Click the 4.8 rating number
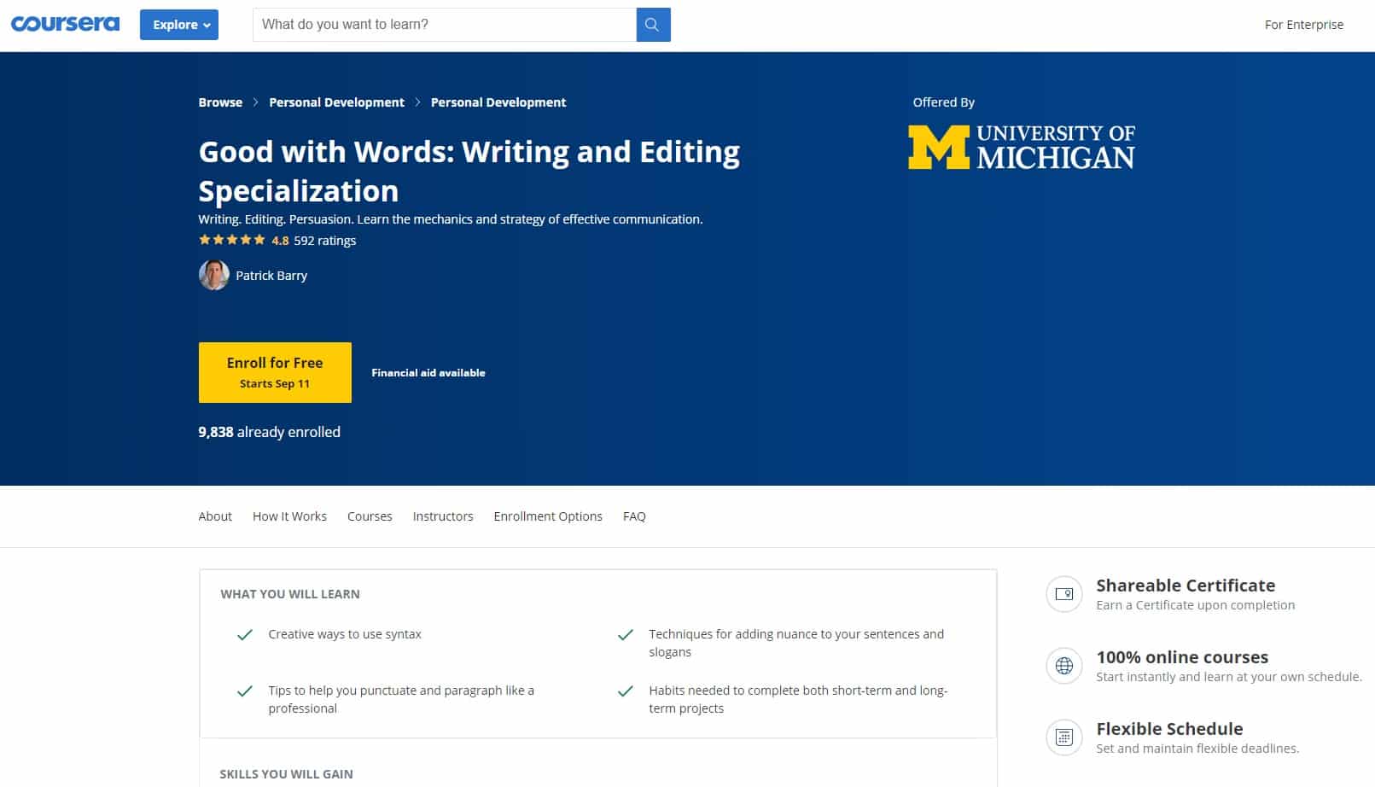Screen dimensions: 1375x787 pyautogui.click(x=280, y=241)
